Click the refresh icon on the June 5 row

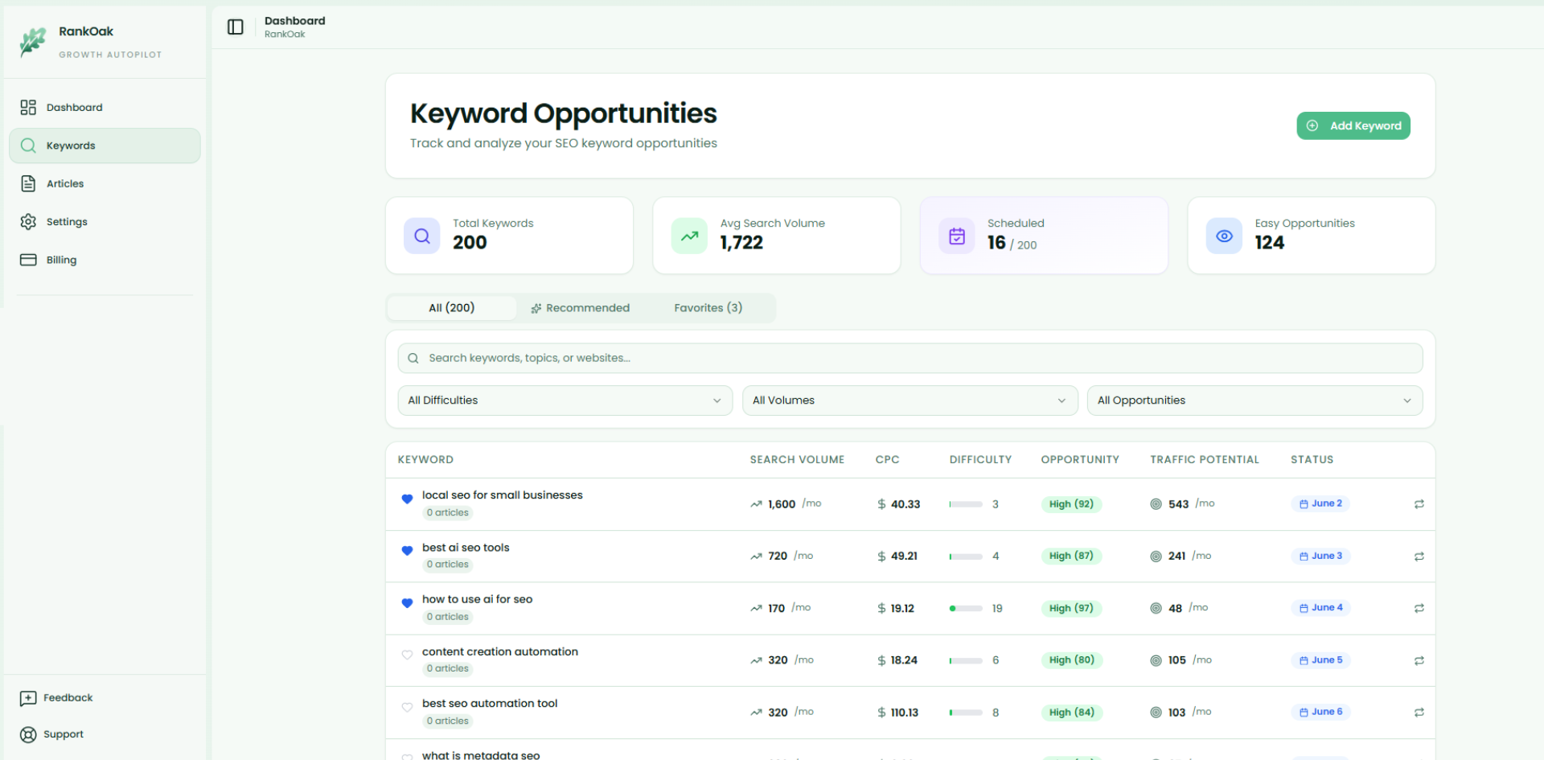[x=1419, y=660]
